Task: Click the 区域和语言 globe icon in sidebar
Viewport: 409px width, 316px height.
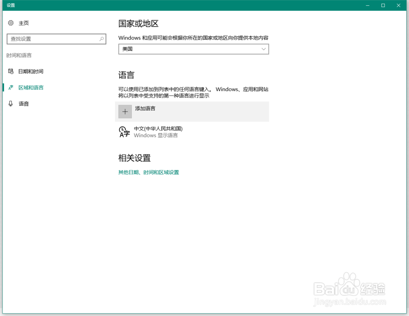Action: [10, 87]
